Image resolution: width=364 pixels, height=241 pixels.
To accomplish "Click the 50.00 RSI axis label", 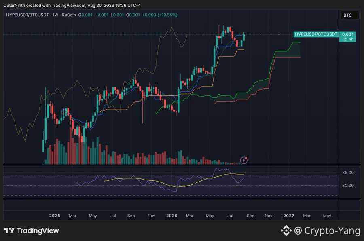I will pos(348,185).
